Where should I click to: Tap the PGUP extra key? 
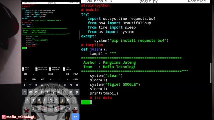[76, 74]
